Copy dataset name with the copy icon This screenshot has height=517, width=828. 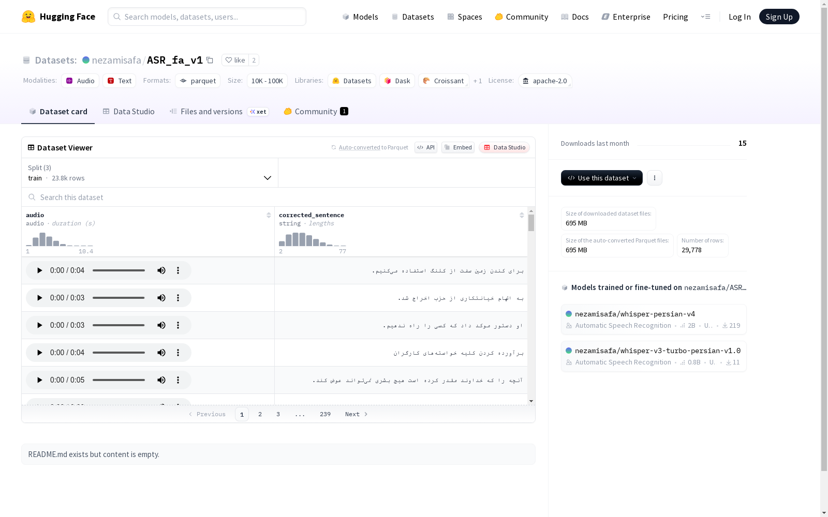click(210, 60)
